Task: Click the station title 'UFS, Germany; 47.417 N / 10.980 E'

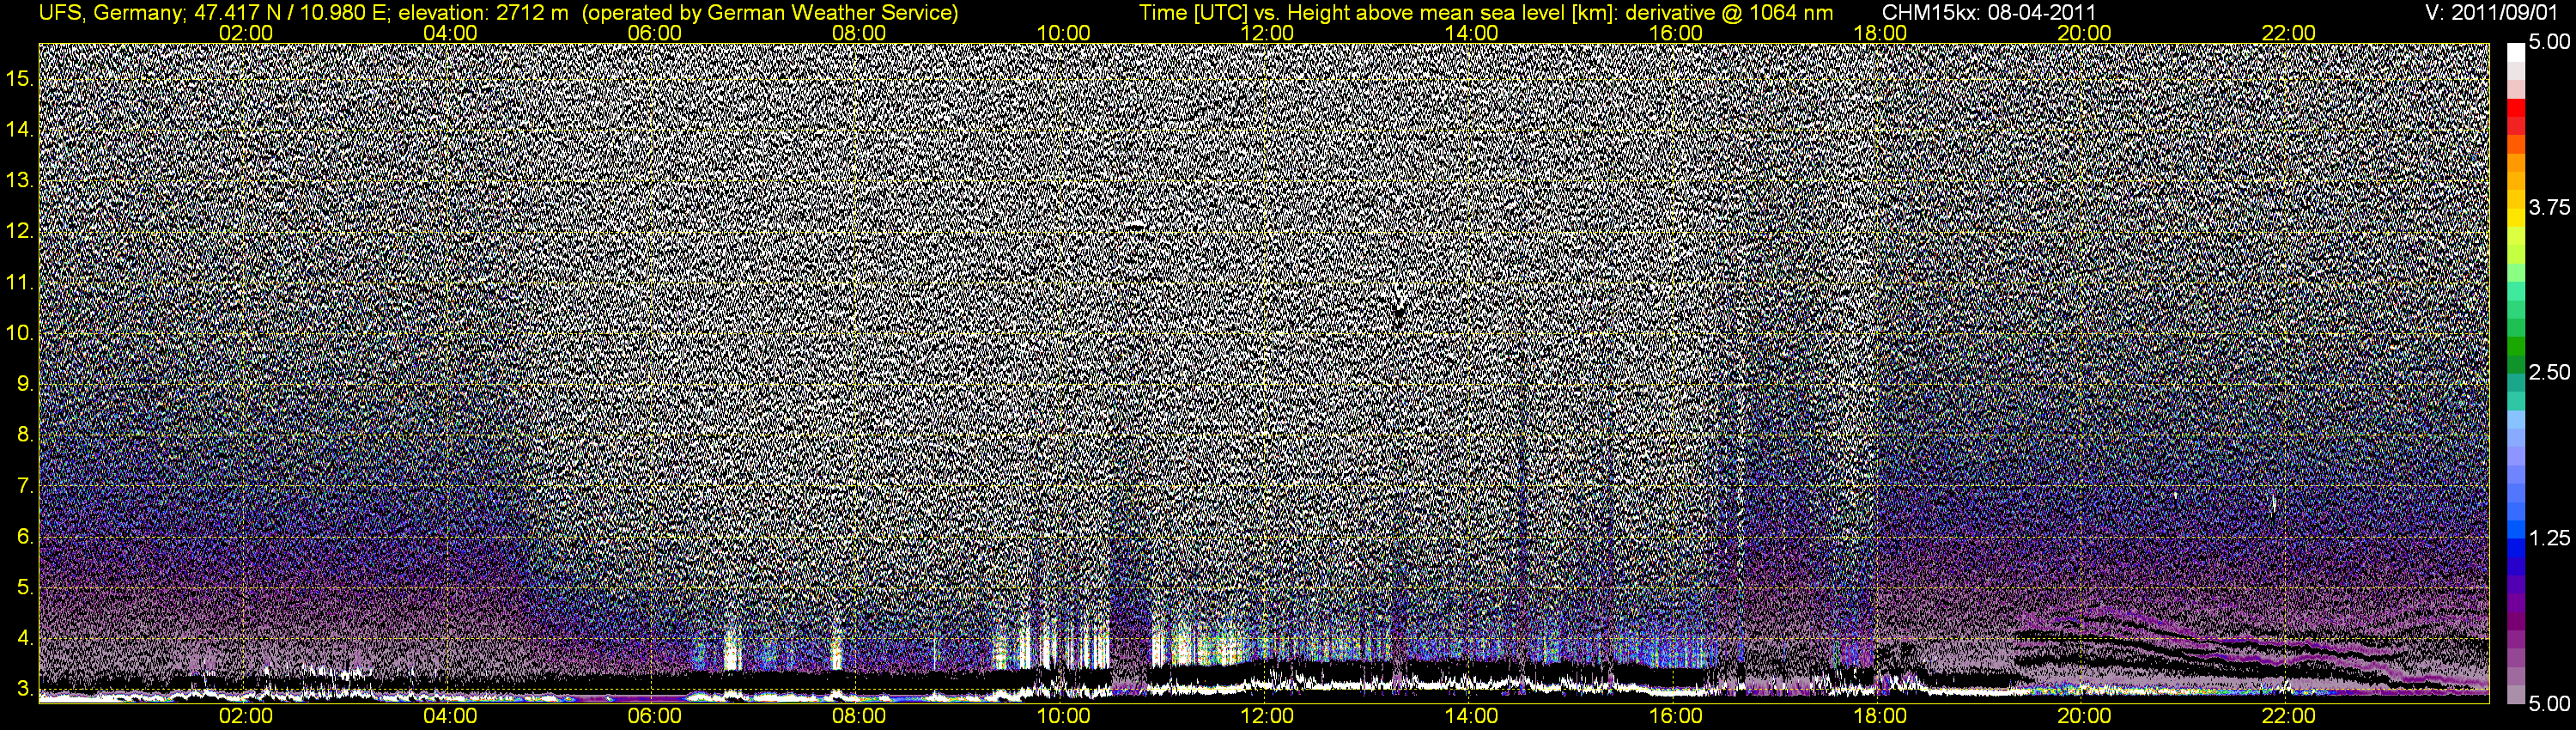Action: click(x=214, y=13)
